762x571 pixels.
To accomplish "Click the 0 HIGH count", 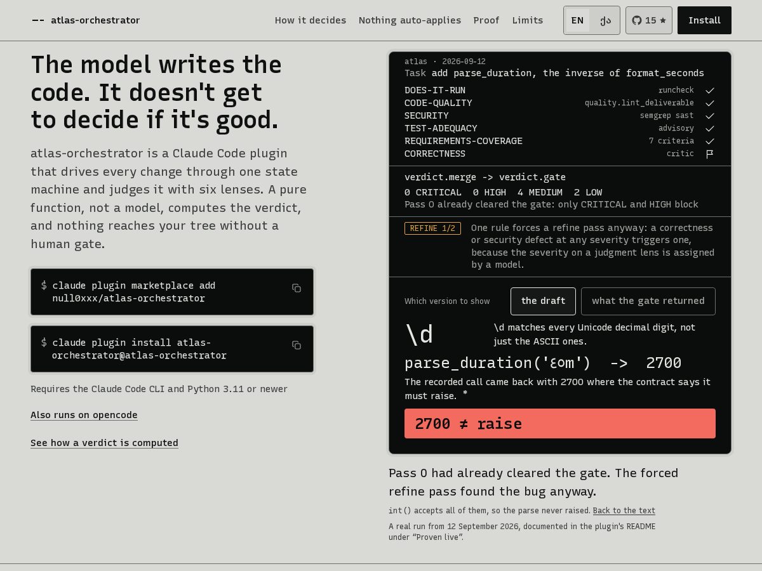I will click(x=490, y=192).
